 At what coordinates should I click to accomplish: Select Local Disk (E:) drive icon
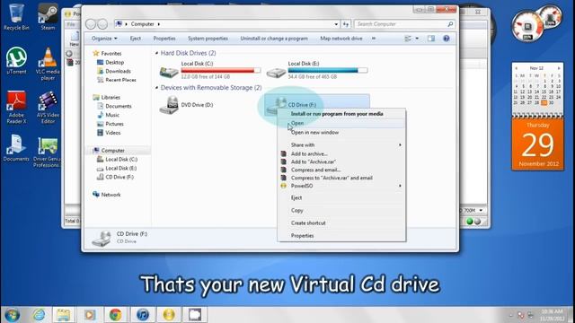click(276, 72)
